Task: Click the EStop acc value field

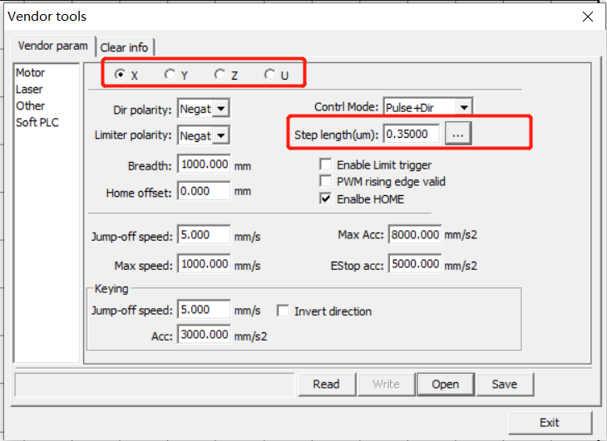Action: point(415,264)
